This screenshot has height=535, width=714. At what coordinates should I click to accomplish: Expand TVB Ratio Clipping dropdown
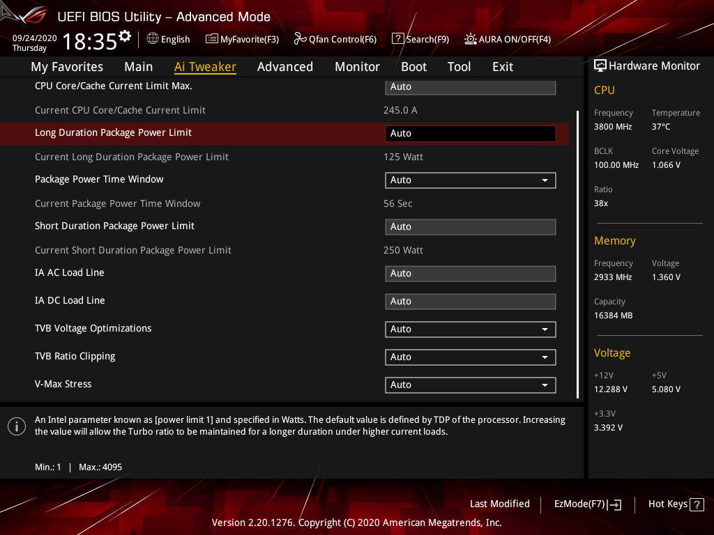471,357
